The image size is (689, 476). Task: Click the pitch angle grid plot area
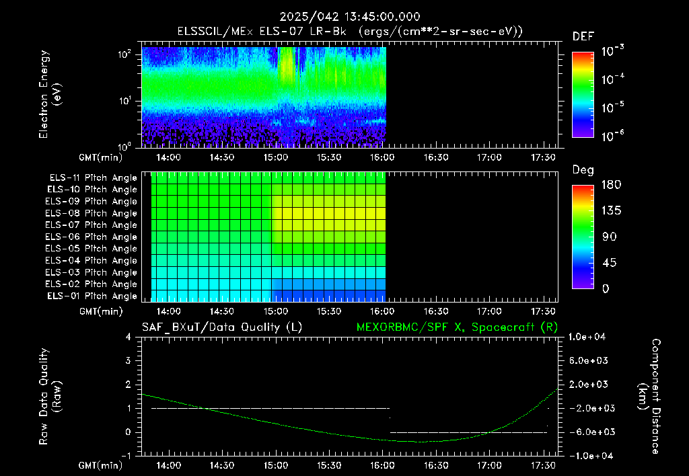coord(268,237)
